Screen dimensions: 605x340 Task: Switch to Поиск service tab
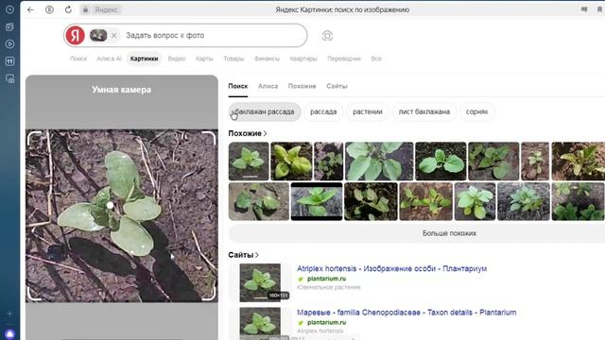point(78,59)
